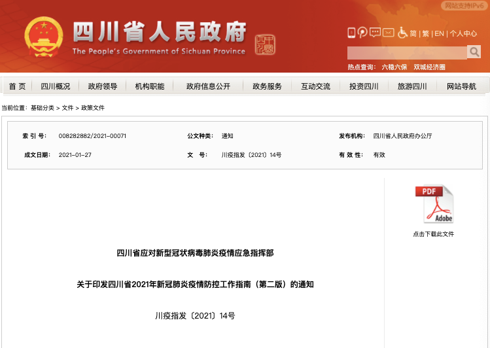Click the 六稳六保 hot search link
The image size is (490, 348).
394,67
